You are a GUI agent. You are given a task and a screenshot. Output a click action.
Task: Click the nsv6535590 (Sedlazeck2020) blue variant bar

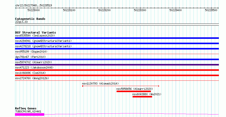[117, 38]
